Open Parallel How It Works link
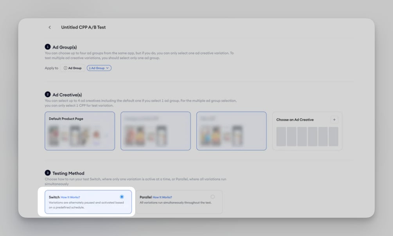 coord(162,197)
